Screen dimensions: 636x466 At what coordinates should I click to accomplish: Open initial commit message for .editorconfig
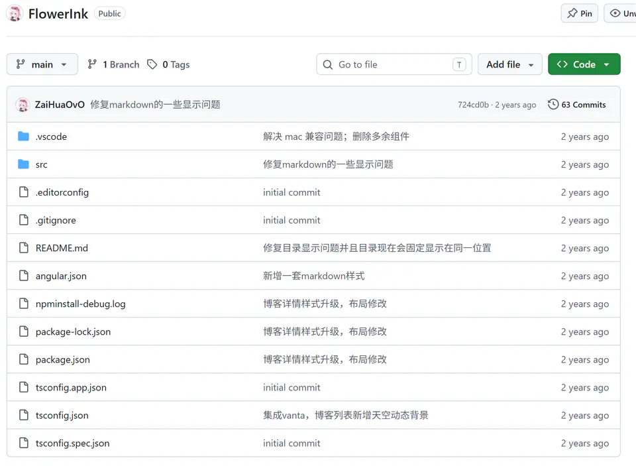[291, 192]
